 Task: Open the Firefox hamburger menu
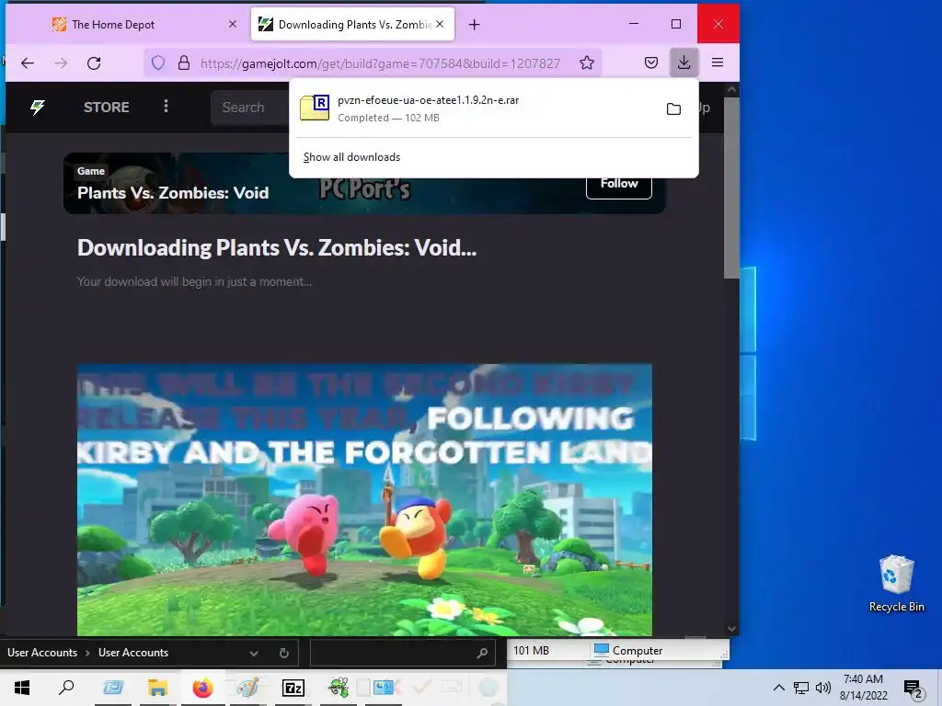[x=718, y=63]
